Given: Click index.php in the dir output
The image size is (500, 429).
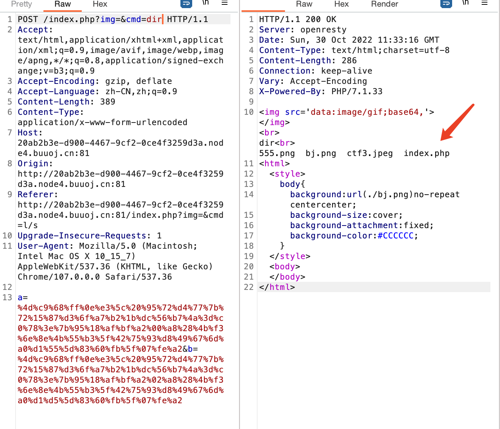Looking at the screenshot, I should pyautogui.click(x=426, y=153).
